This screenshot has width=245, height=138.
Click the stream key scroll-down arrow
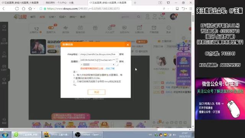(117, 61)
